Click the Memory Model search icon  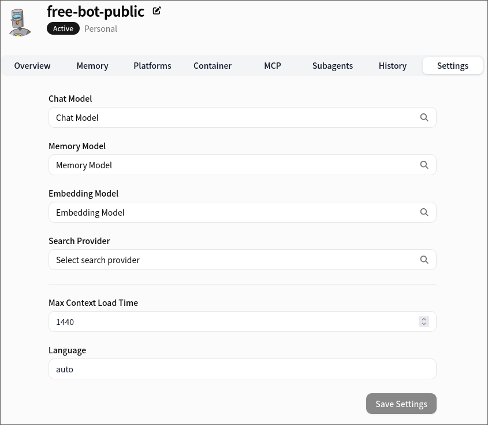[424, 165]
